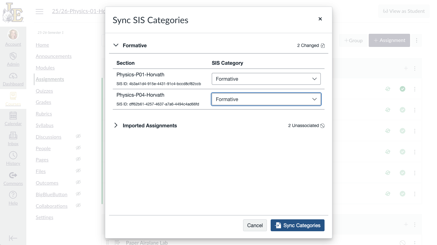Open Grades in course navigation
The width and height of the screenshot is (437, 245).
pos(43,102)
